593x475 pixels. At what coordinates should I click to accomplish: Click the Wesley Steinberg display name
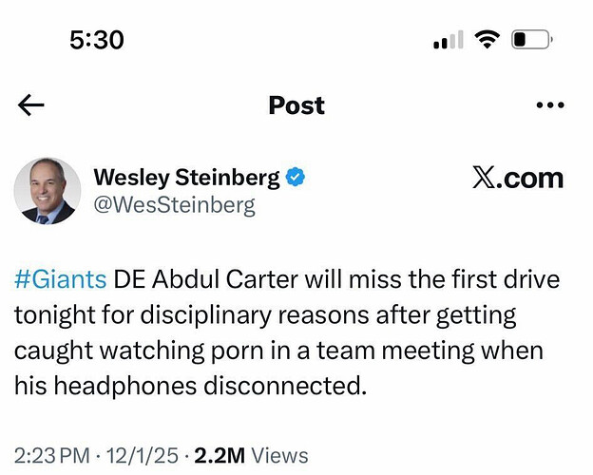click(186, 178)
